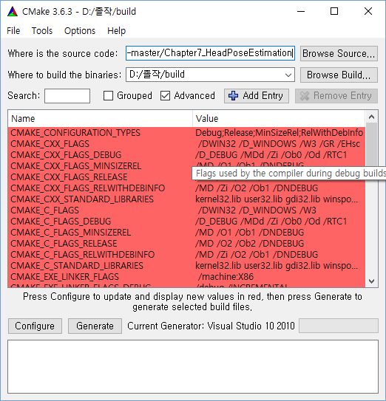Click the Add Entry button

point(257,96)
